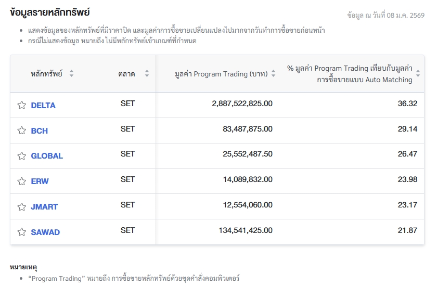The image size is (437, 287).
Task: Sort by หลักทรัพย์ column arrows
Action: click(71, 74)
